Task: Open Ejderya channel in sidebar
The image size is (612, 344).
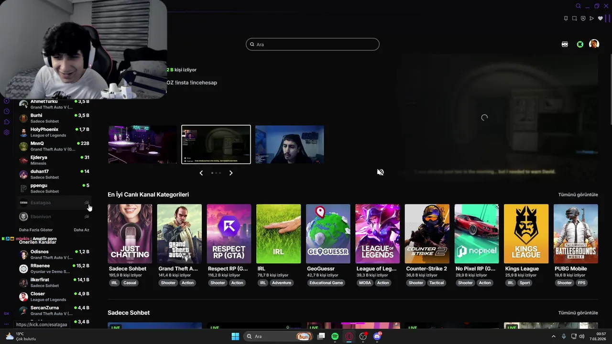Action: pyautogui.click(x=54, y=160)
